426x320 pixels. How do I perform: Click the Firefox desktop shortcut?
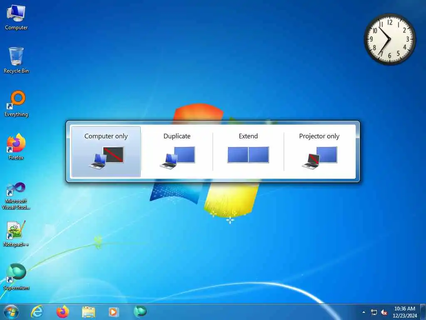click(x=16, y=147)
